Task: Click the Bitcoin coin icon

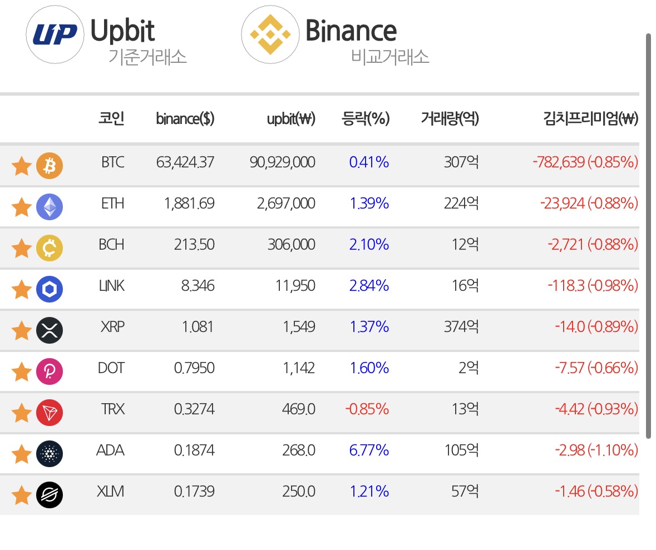Action: (50, 166)
